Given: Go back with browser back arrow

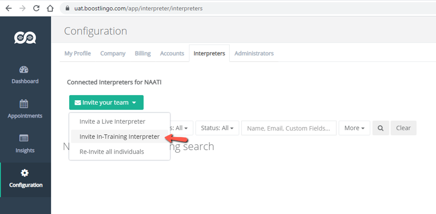Looking at the screenshot, I should pyautogui.click(x=8, y=8).
